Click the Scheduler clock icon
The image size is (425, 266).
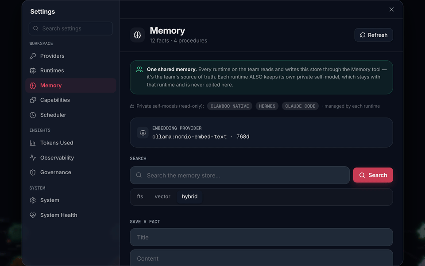[x=32, y=115]
